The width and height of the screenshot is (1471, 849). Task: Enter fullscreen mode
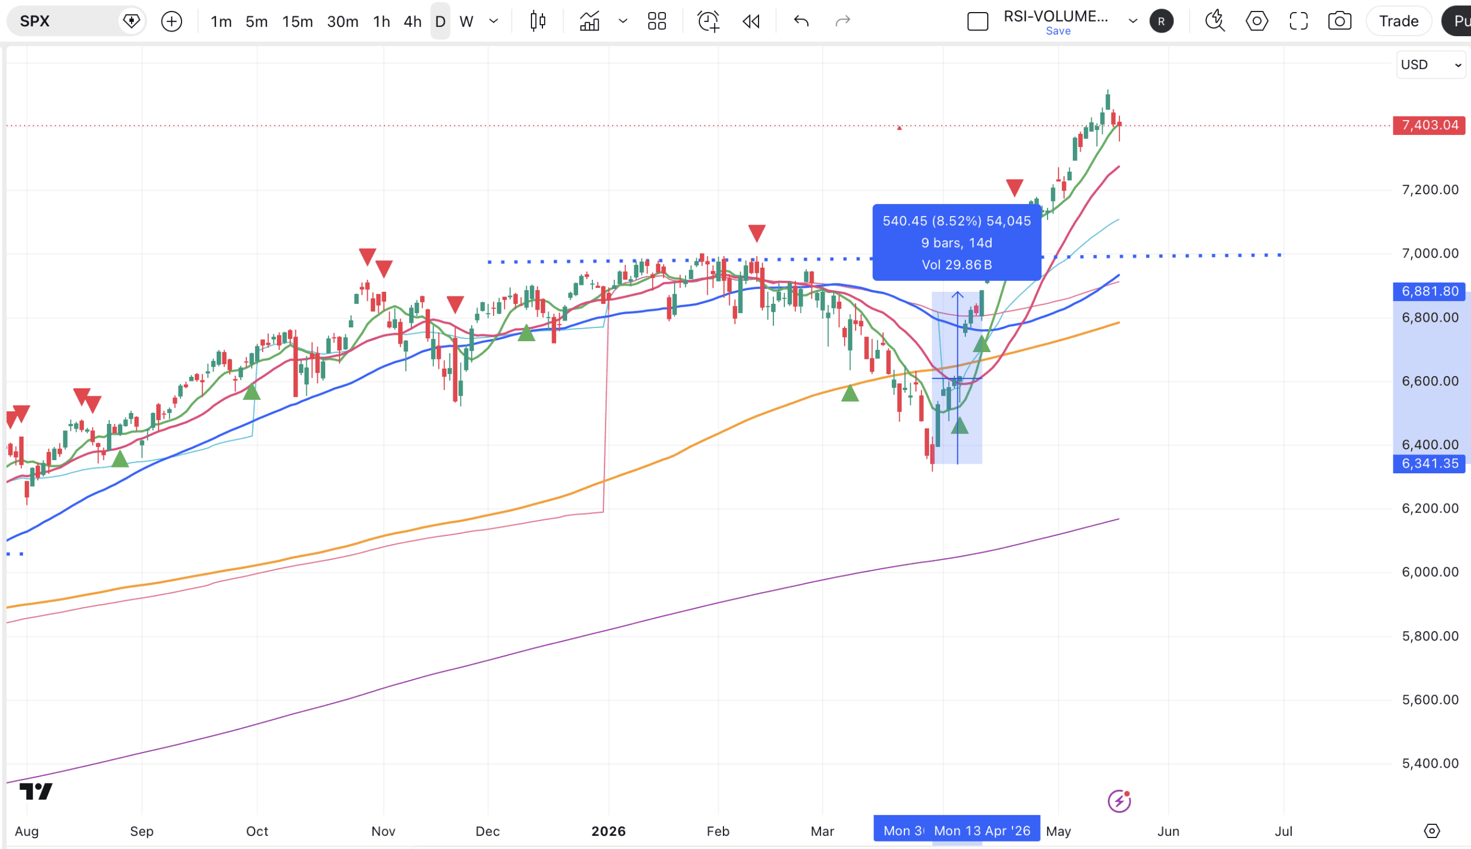point(1299,22)
